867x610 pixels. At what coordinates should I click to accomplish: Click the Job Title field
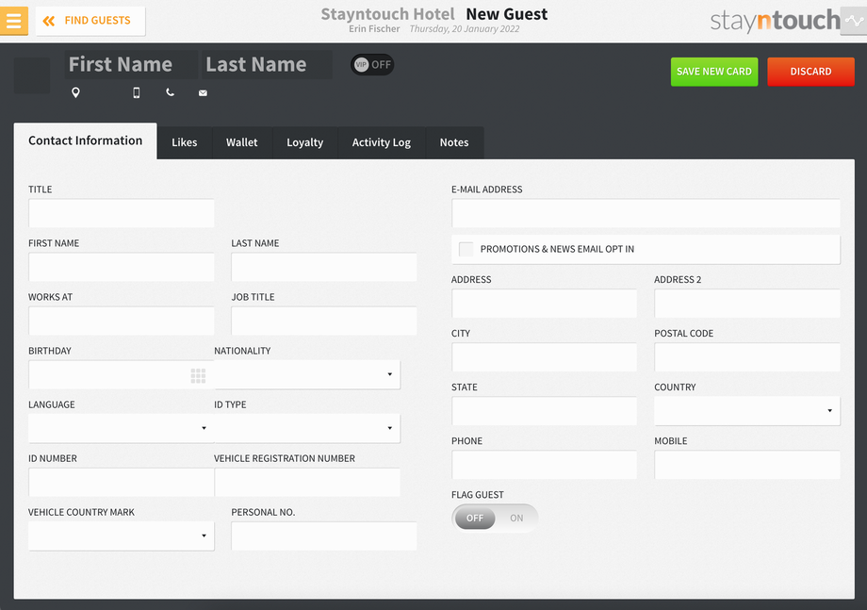pos(324,321)
